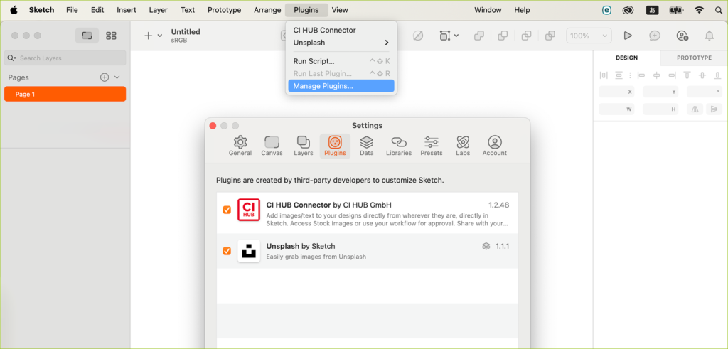
Task: Apply Difference boolean operation
Action: coord(550,36)
